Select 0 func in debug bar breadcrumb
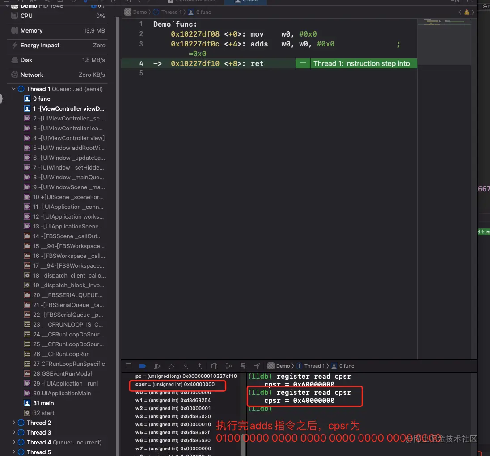 tap(342, 366)
